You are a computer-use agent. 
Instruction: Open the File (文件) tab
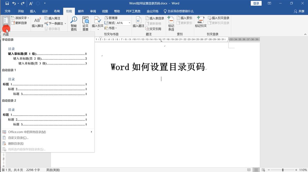pyautogui.click(x=7, y=11)
